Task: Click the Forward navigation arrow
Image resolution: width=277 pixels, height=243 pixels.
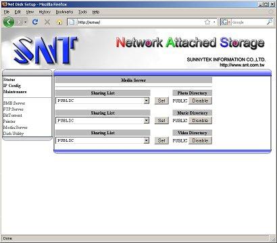Action: click(x=20, y=22)
